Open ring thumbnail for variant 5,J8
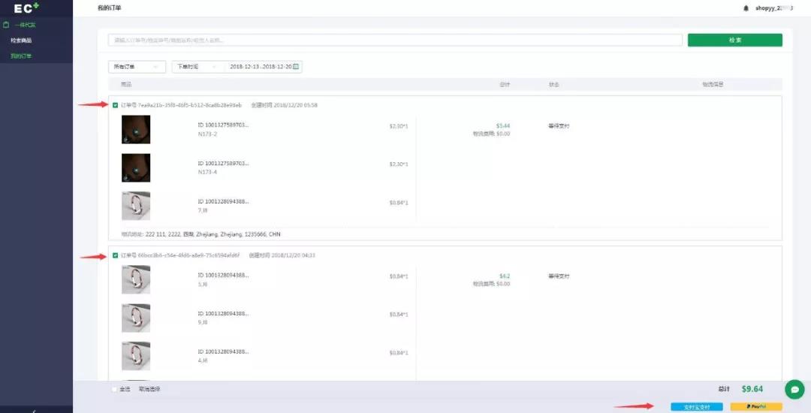811x413 pixels. [136, 279]
